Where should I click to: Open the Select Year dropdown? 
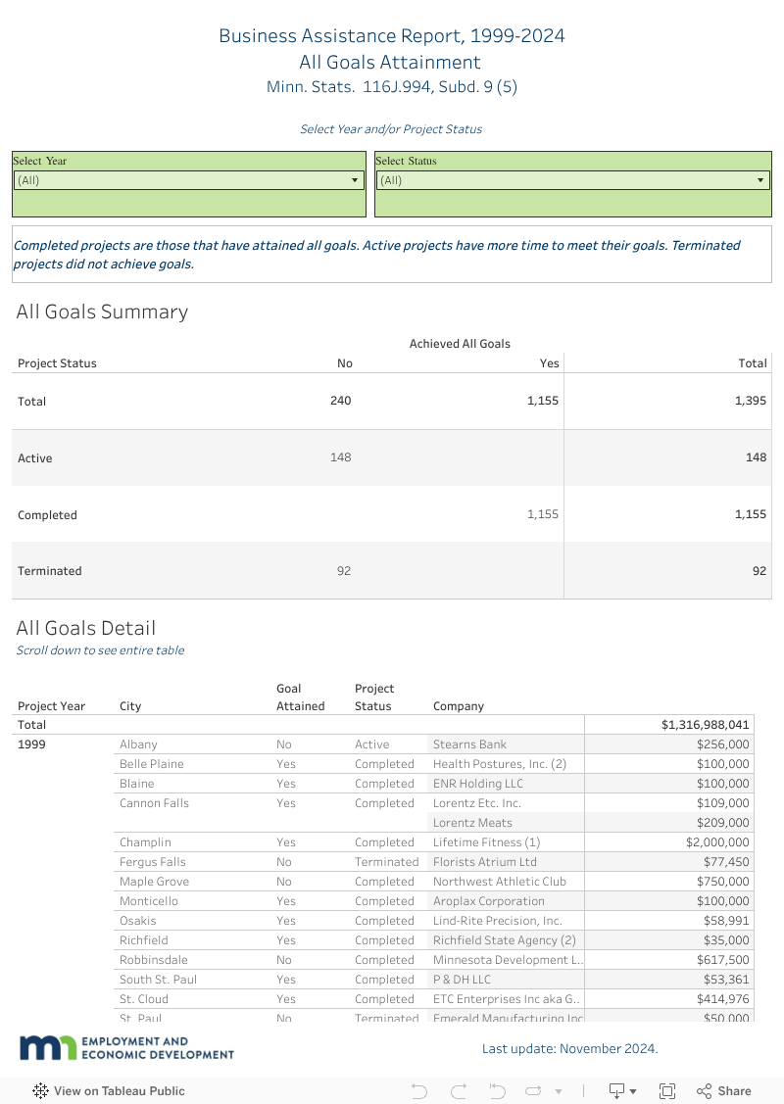188,180
